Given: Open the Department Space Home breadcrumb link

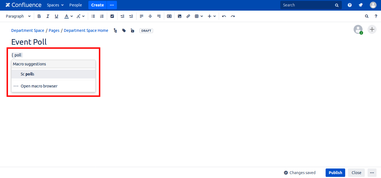Looking at the screenshot, I should pyautogui.click(x=86, y=30).
